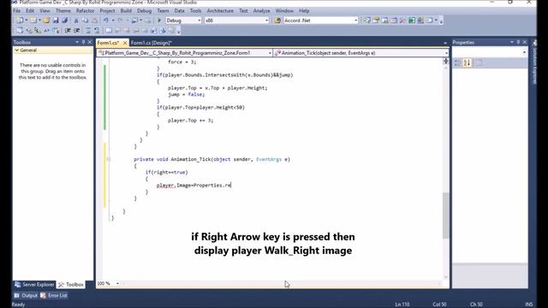This screenshot has width=548, height=308.
Task: Click the green Start Page toolbar icon
Action: (x=412, y=21)
